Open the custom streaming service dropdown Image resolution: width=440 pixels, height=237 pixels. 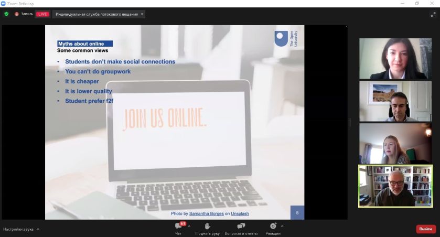pyautogui.click(x=99, y=14)
